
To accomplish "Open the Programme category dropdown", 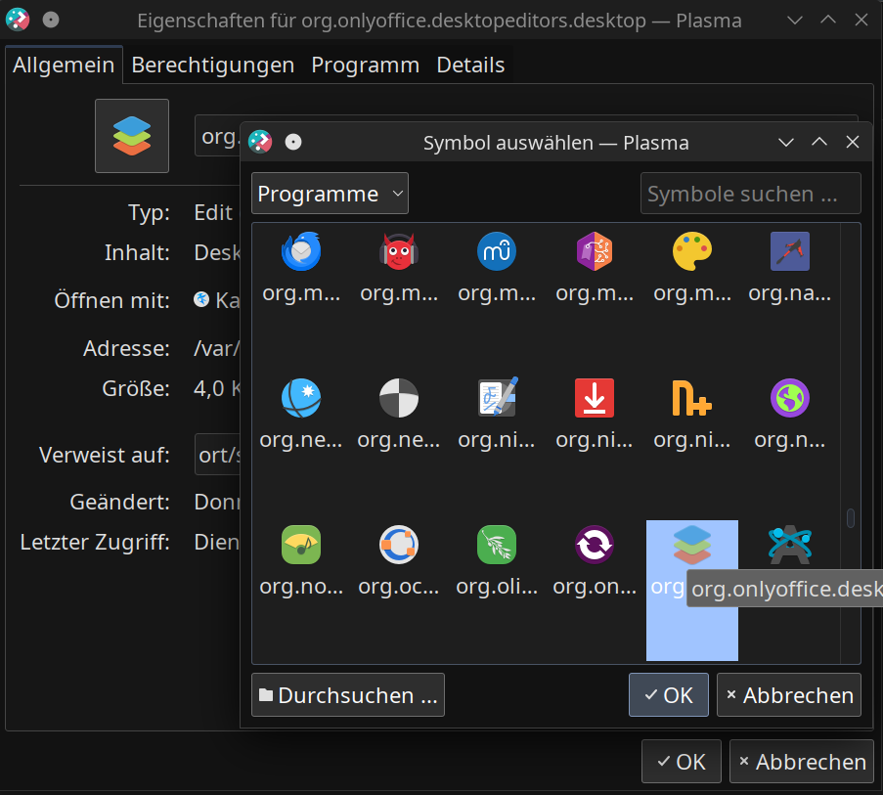I will [330, 193].
